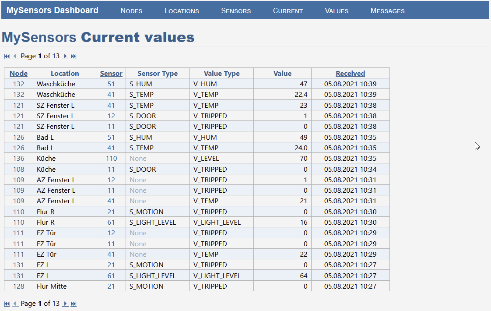Open sensor 41 in the Waschküche S_TEMP row

tap(111, 94)
